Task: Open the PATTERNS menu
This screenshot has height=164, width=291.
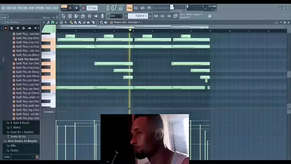Action: click(x=23, y=8)
